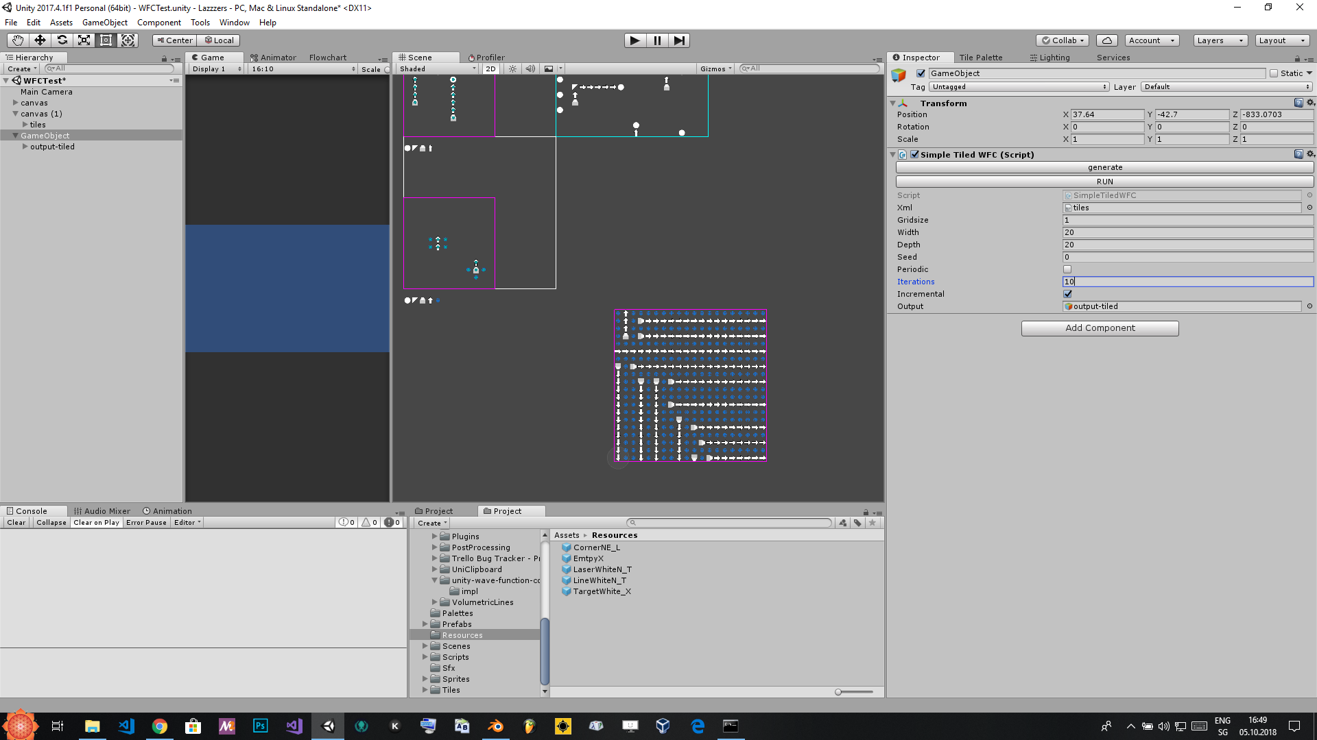The height and width of the screenshot is (740, 1317).
Task: Toggle the Static checkbox
Action: coord(1274,73)
